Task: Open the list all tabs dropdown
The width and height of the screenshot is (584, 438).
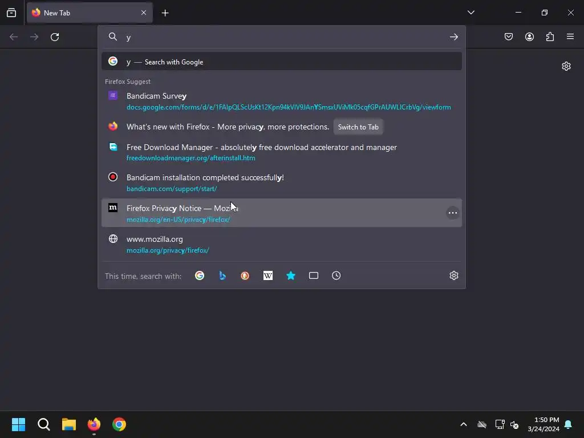Action: click(471, 13)
